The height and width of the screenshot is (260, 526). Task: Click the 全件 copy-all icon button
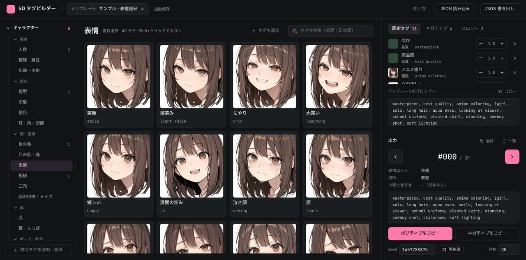coord(487,141)
